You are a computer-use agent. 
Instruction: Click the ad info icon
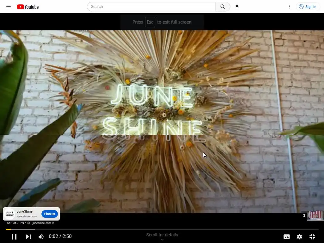tap(28, 223)
